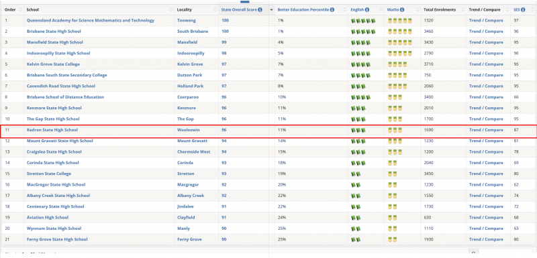
Task: Sort table using Order column arrows
Action: [21, 10]
